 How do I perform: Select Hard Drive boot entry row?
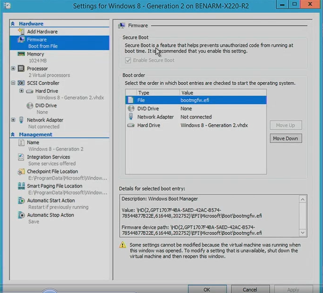pos(196,125)
